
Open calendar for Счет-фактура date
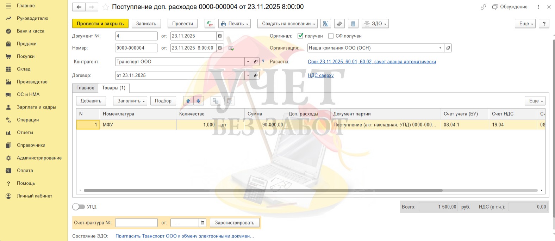click(202, 223)
